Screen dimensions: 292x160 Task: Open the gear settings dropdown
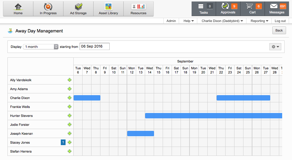tap(275, 47)
